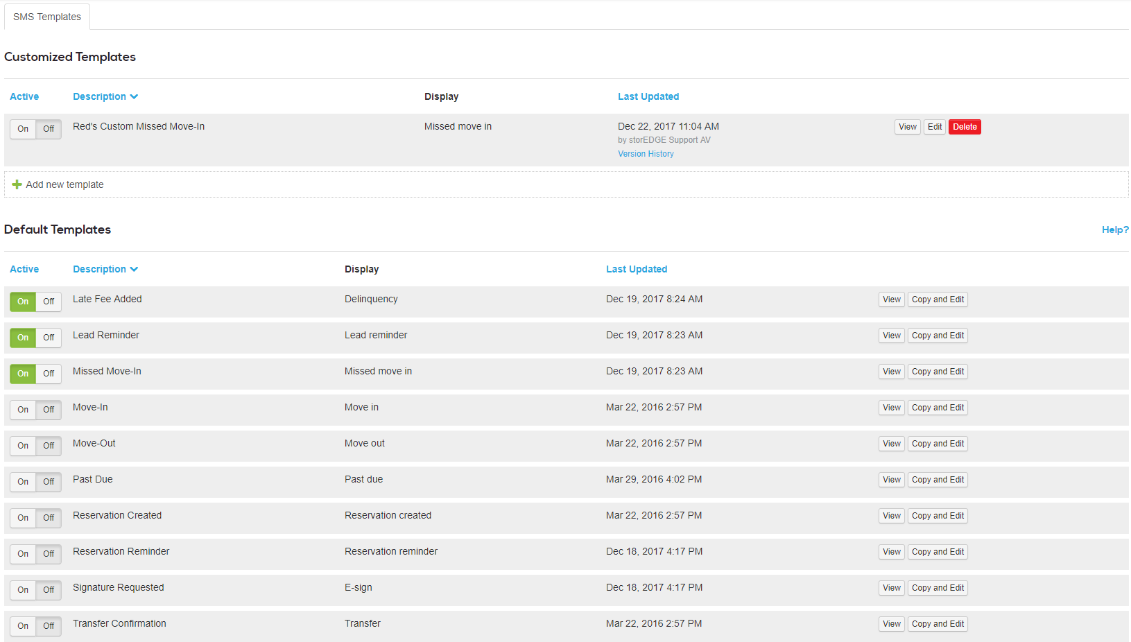Expand Description sort chevron in Default Templates
The width and height of the screenshot is (1131, 642).
134,269
